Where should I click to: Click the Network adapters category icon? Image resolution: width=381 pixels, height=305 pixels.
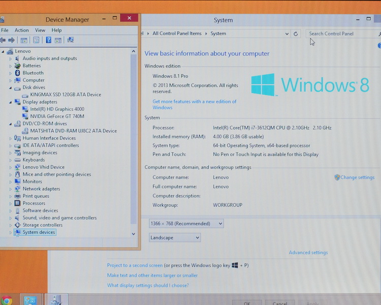tap(17, 189)
